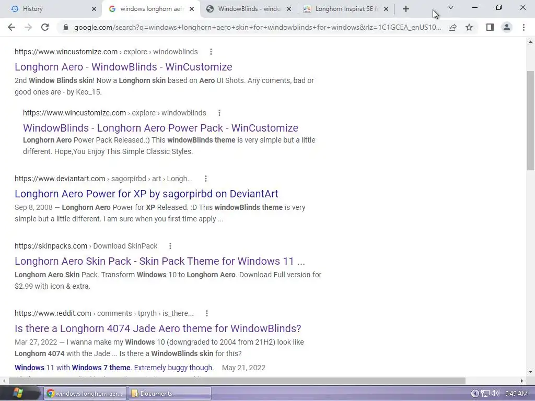Open options for deviantart.com result
The width and height of the screenshot is (535, 401).
pos(206,179)
